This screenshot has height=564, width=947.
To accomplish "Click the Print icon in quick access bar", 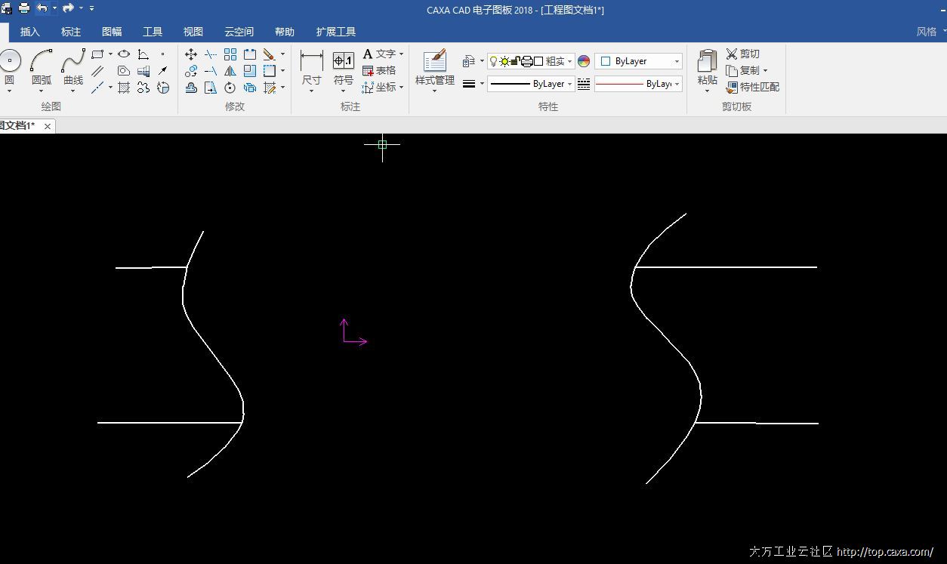I will [x=24, y=8].
